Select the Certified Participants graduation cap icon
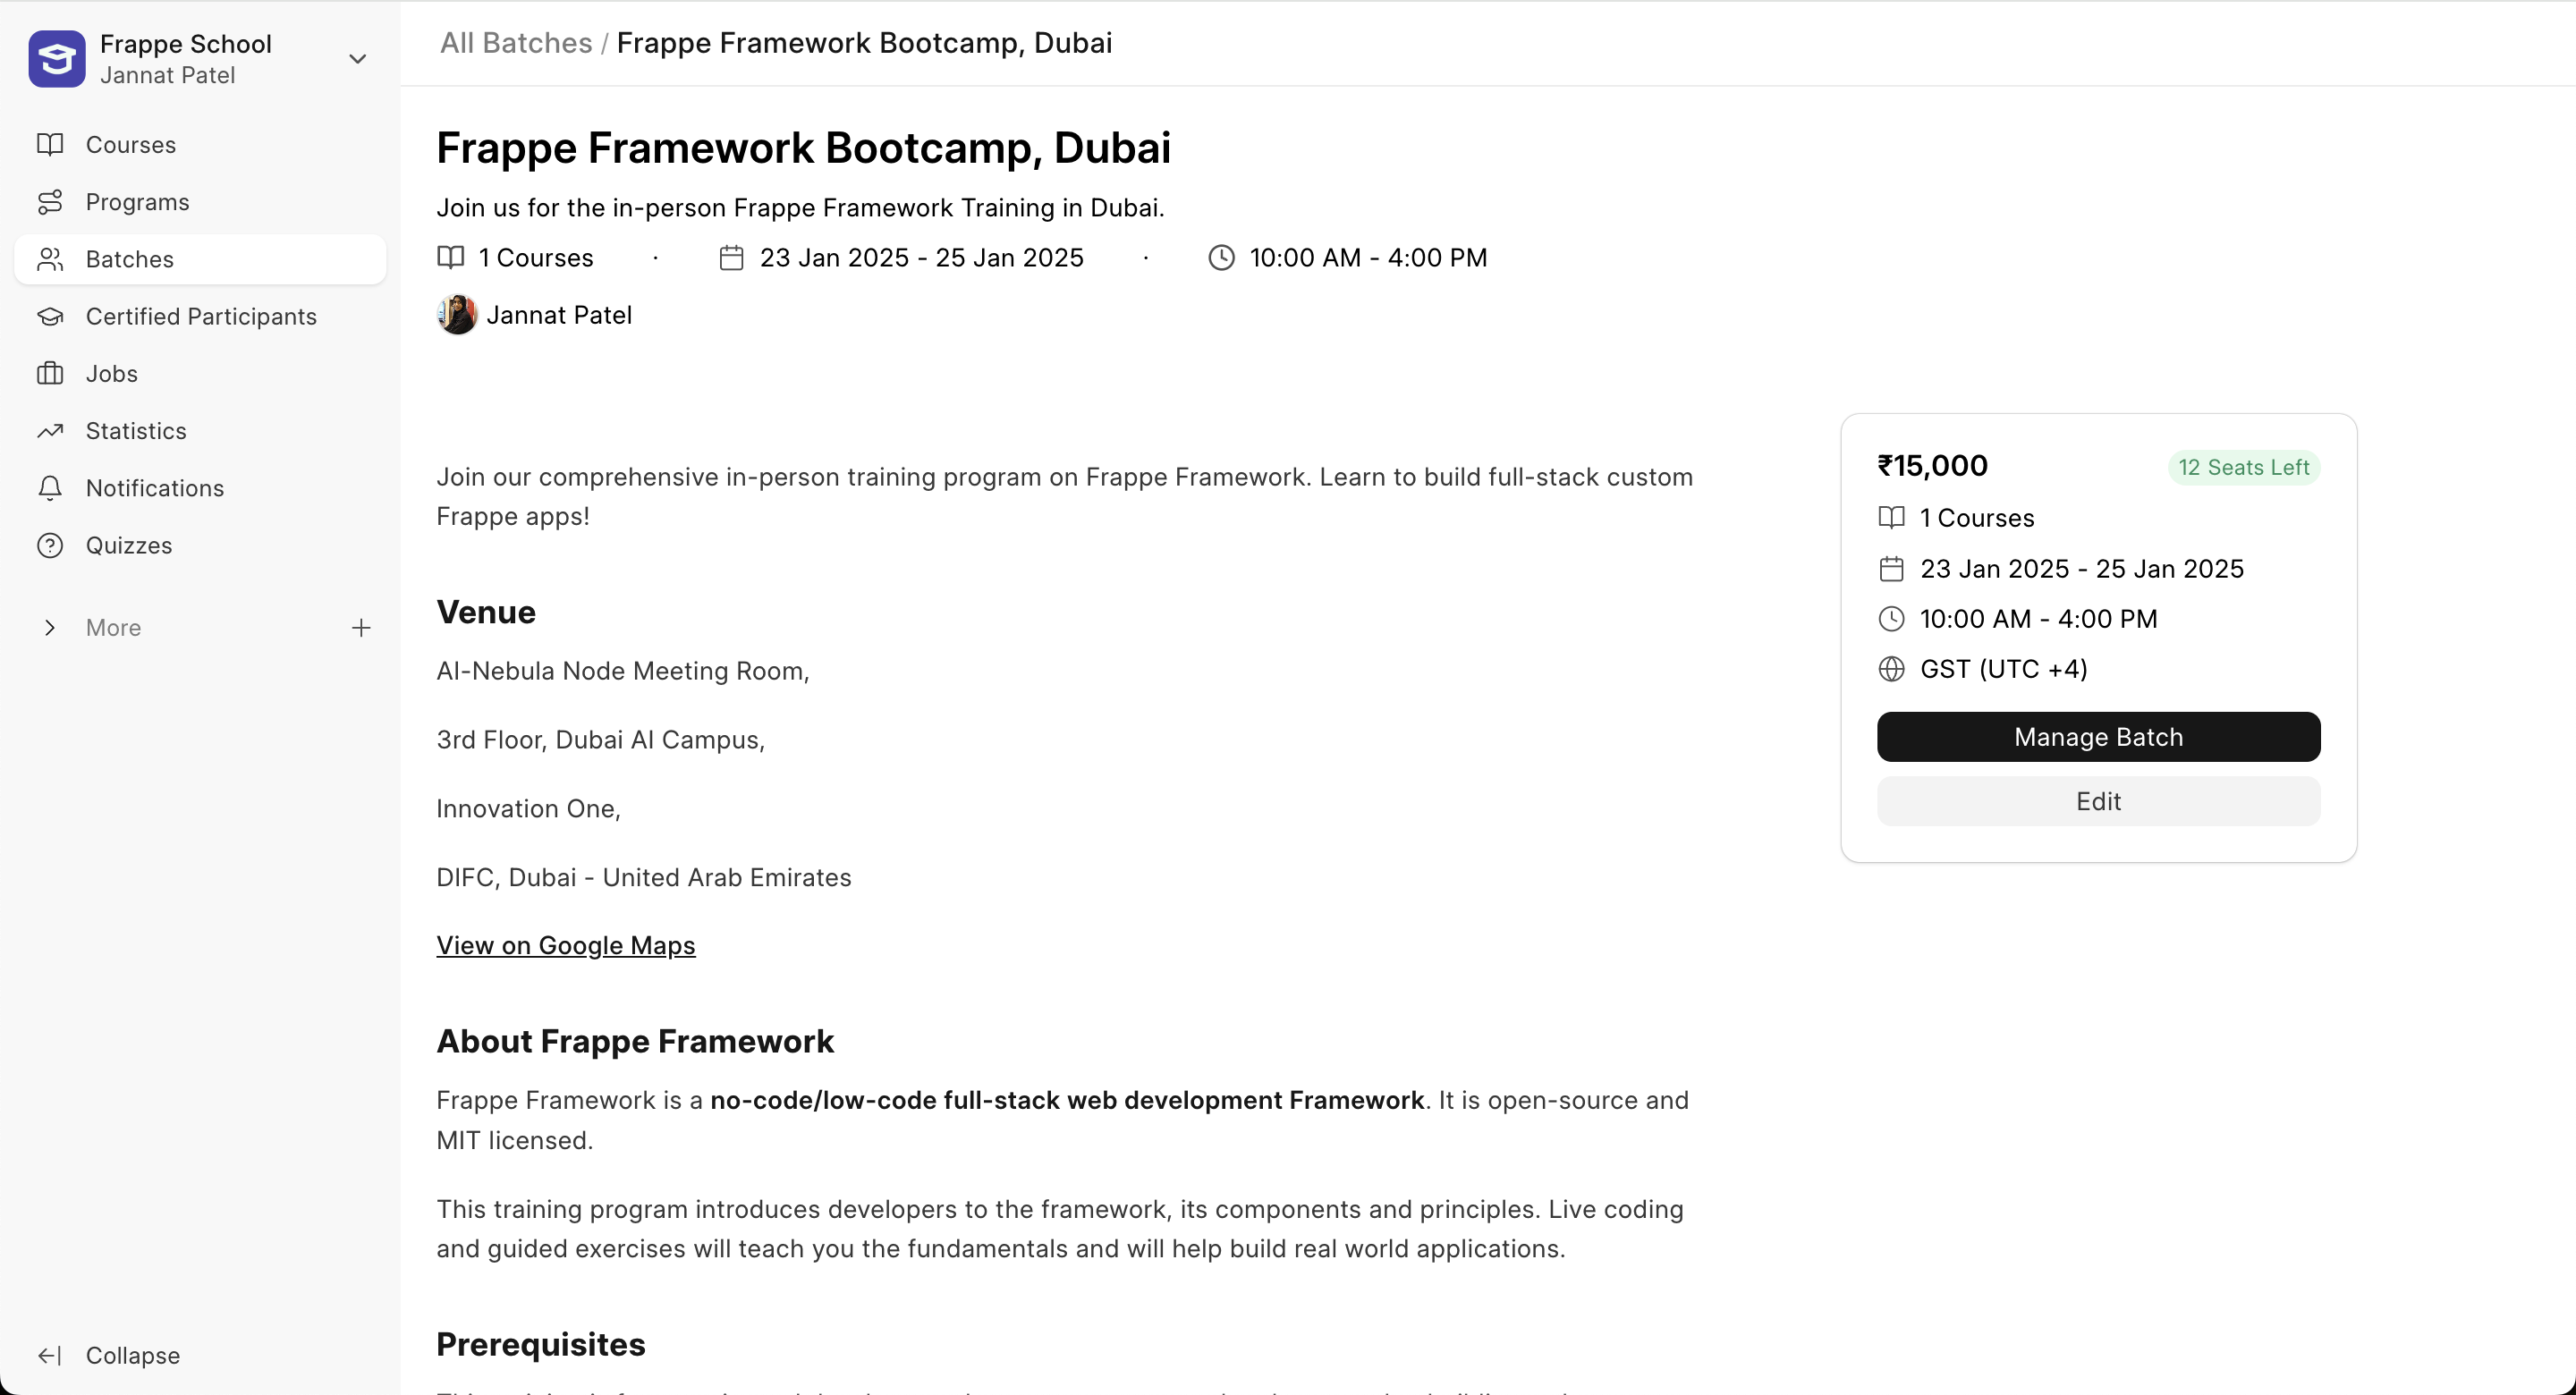2576x1395 pixels. (x=50, y=317)
